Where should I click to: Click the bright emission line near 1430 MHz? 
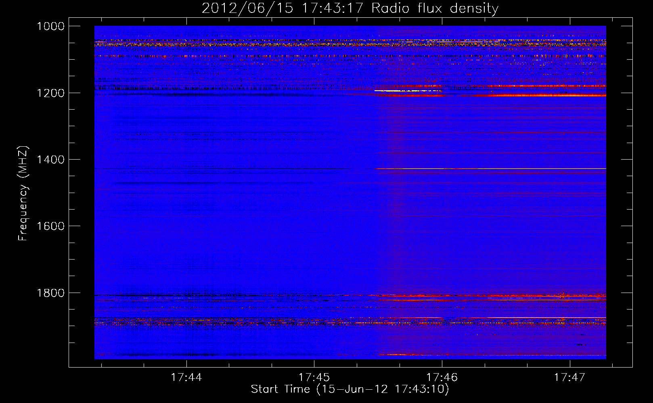(490, 168)
